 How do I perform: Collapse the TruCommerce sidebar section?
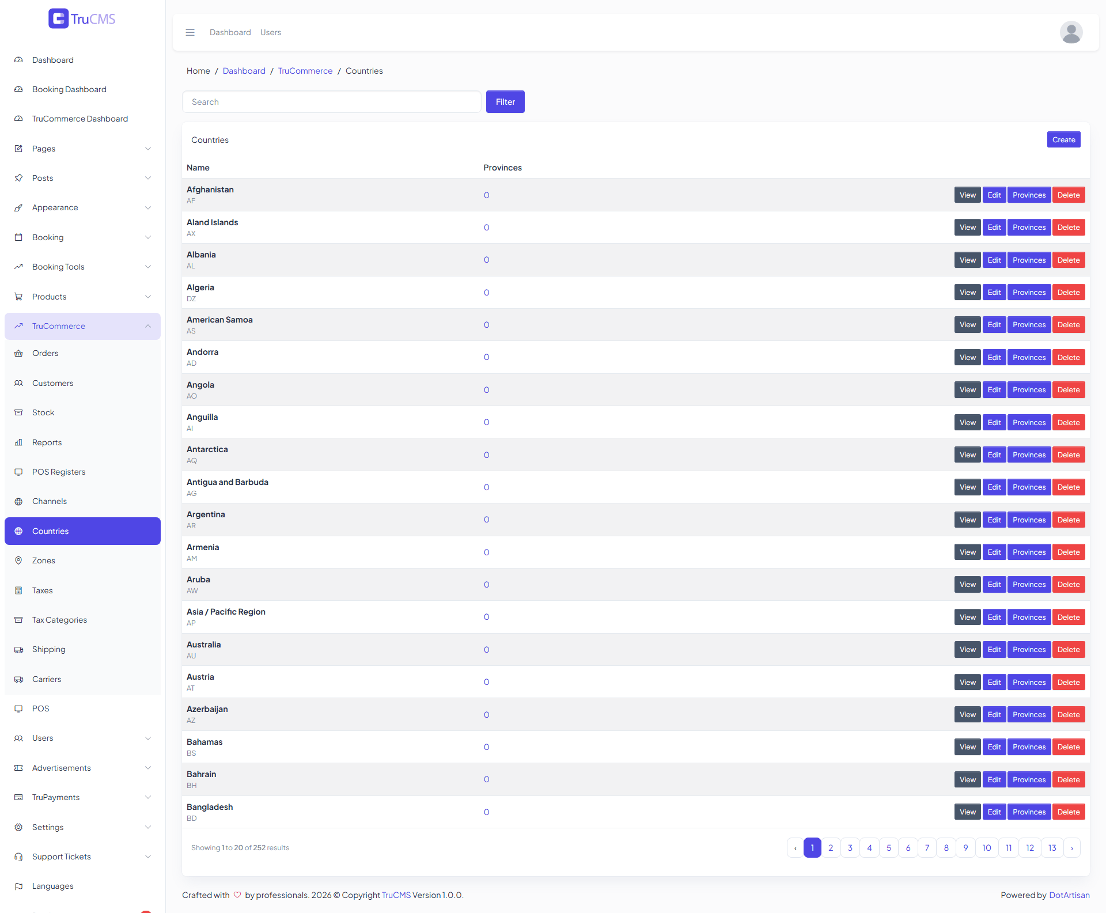tap(82, 326)
